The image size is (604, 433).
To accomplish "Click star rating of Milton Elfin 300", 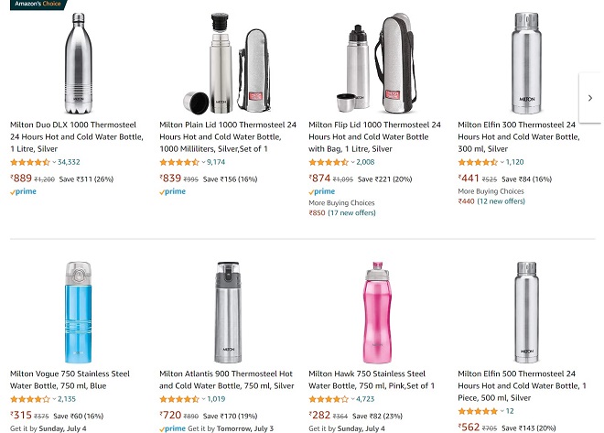I will point(478,162).
